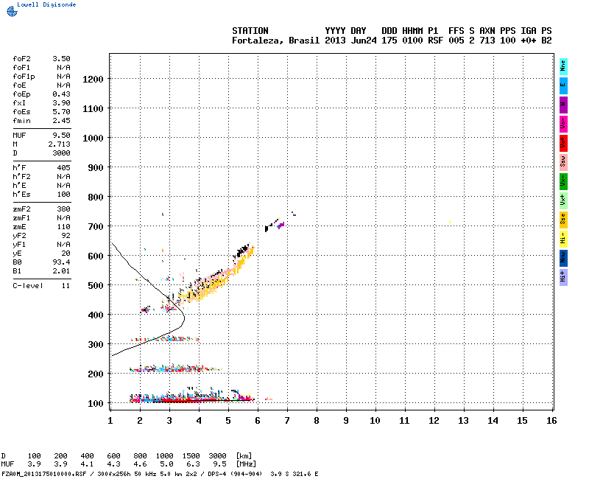589x479 pixels.
Task: Select the FFS value 005
Action: pos(456,41)
